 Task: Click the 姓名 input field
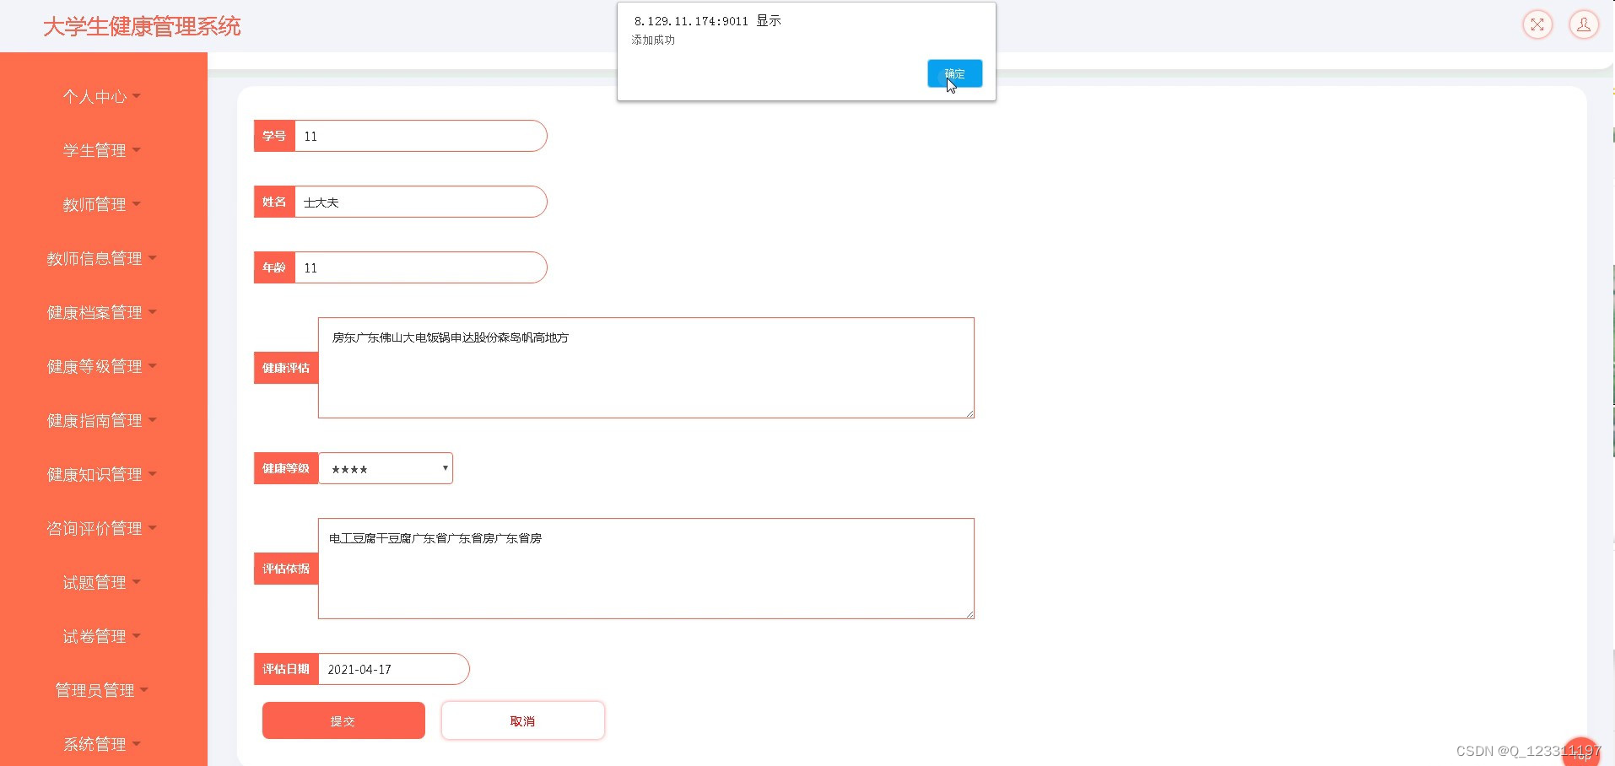420,202
